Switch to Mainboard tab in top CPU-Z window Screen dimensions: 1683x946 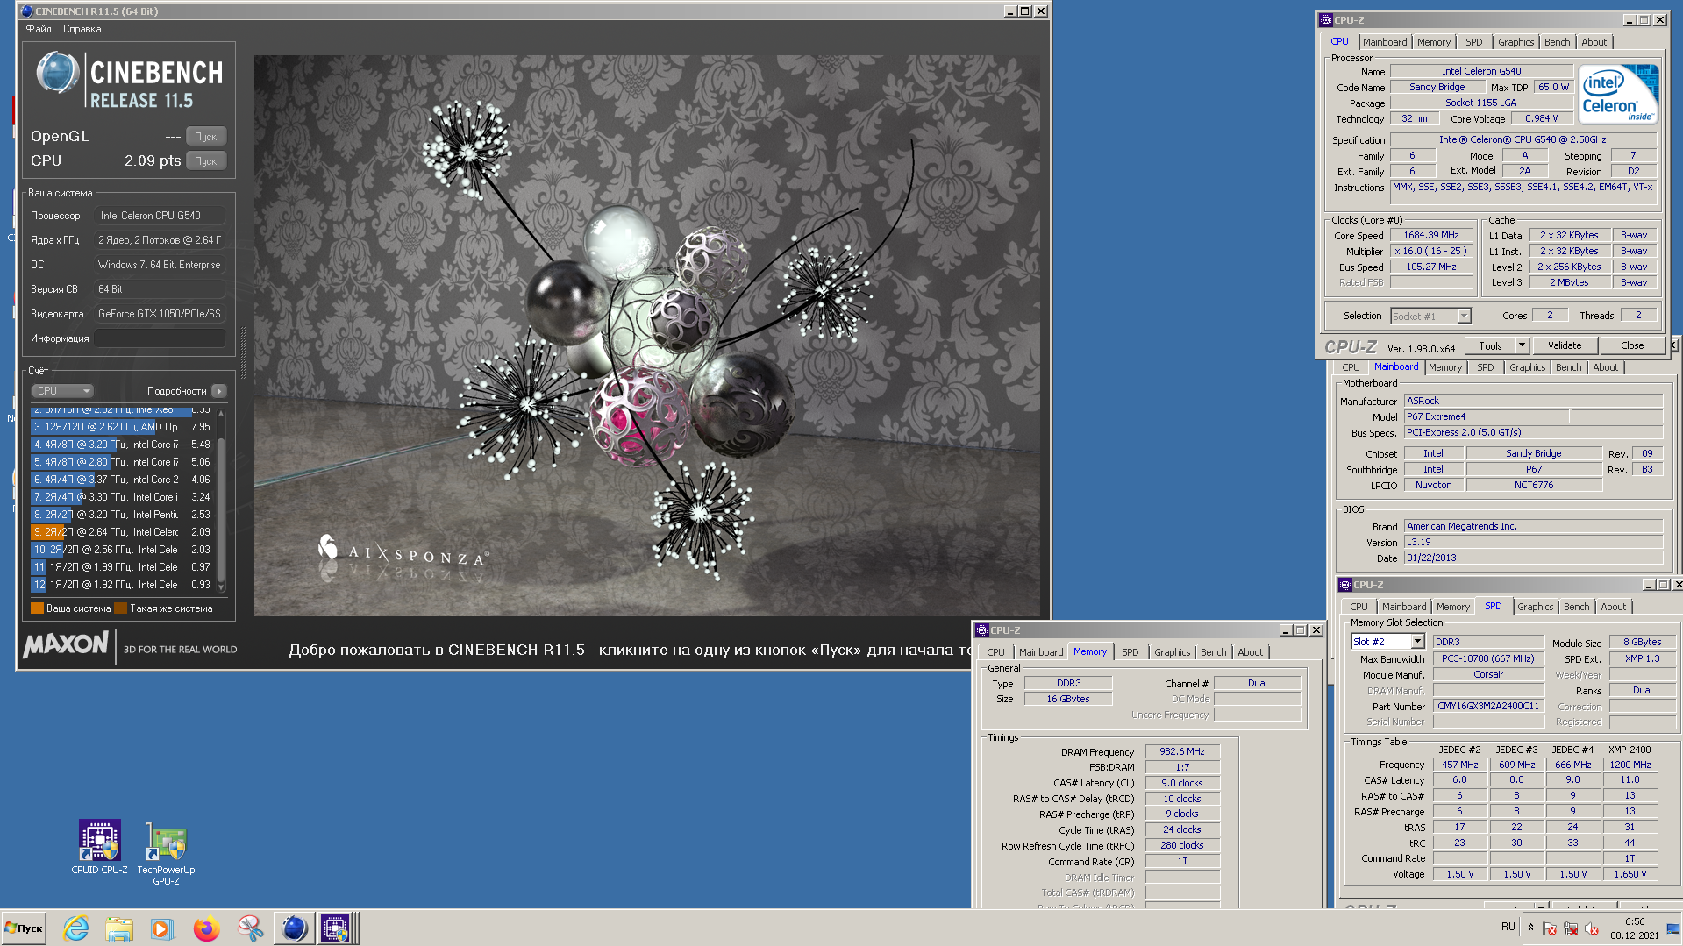pyautogui.click(x=1385, y=42)
